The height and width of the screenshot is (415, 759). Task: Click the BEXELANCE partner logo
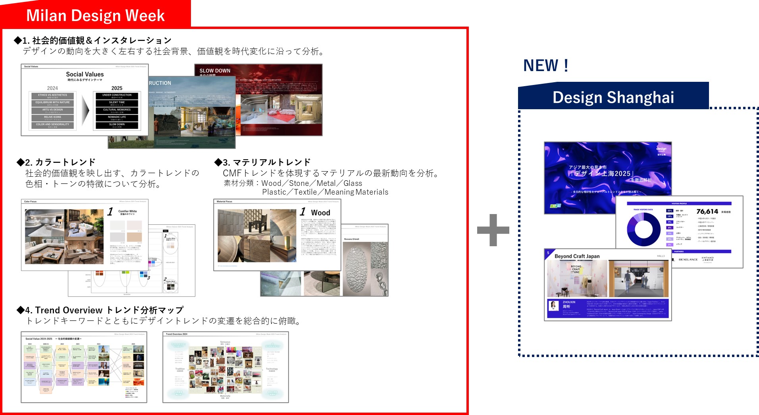click(x=688, y=259)
